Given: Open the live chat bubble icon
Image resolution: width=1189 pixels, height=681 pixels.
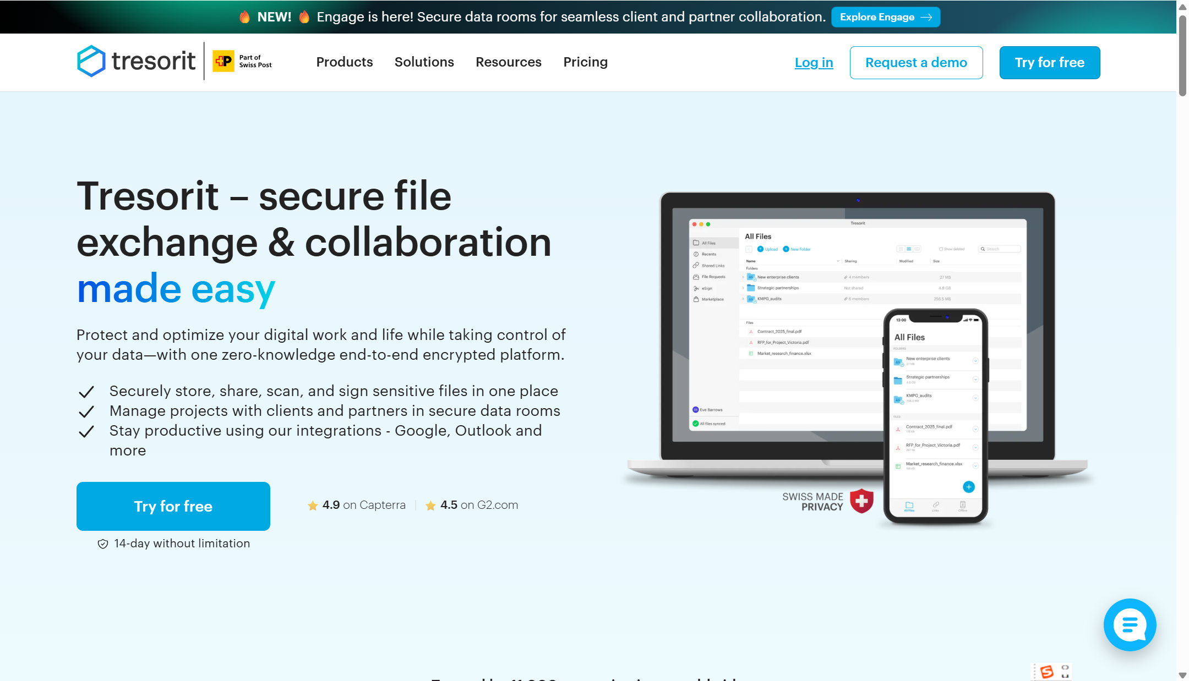Looking at the screenshot, I should pos(1130,624).
